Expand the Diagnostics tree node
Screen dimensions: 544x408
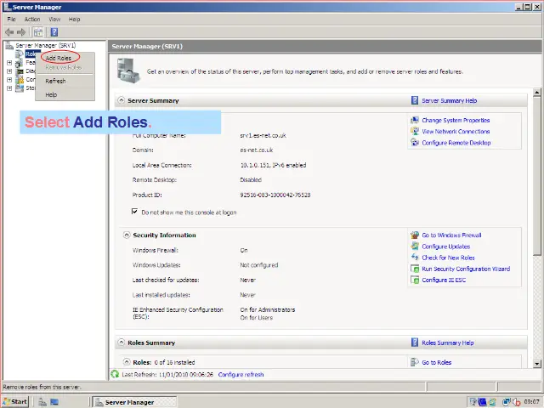point(9,71)
